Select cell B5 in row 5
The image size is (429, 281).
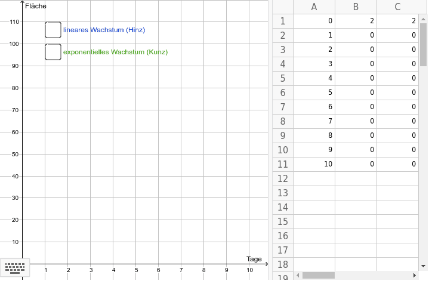[x=356, y=78]
